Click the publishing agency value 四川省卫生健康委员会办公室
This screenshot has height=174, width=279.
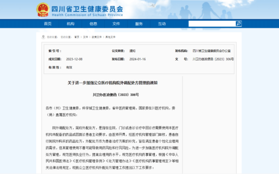coord(212,51)
